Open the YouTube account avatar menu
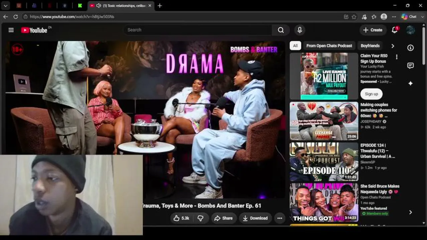The image size is (427, 240). coord(410,30)
